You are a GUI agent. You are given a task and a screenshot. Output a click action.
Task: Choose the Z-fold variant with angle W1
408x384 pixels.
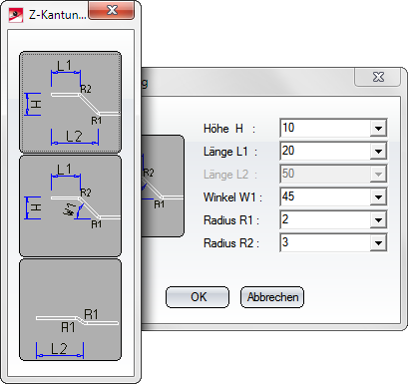[x=70, y=205]
